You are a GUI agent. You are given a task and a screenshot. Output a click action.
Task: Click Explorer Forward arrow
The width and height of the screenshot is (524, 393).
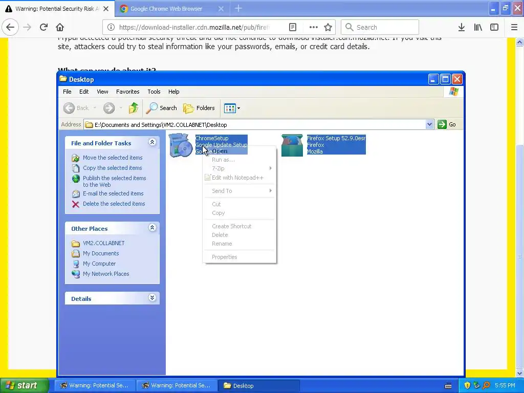109,108
